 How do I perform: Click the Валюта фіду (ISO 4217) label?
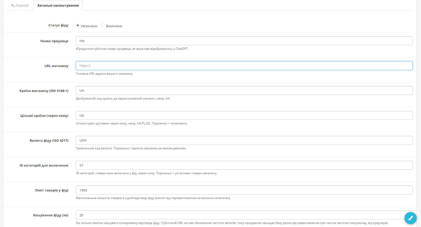point(49,140)
